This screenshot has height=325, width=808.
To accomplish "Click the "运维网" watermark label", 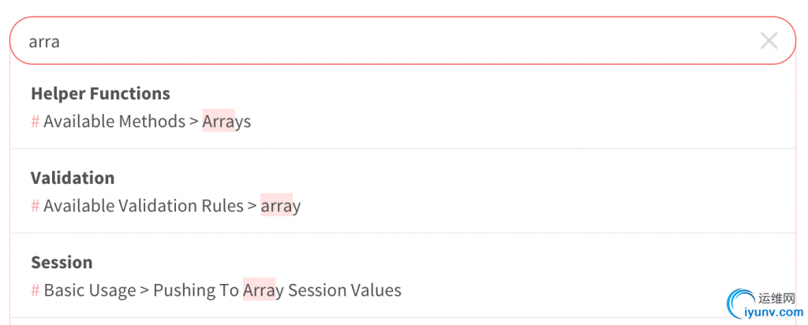I will tap(776, 299).
